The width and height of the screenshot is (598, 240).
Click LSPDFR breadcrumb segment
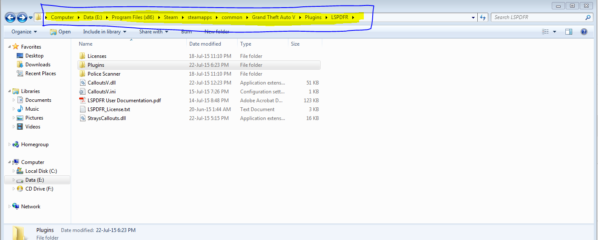point(339,17)
